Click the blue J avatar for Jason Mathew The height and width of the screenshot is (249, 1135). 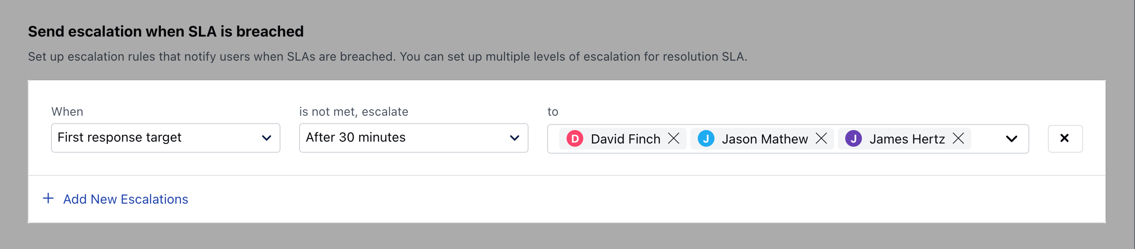pos(706,138)
